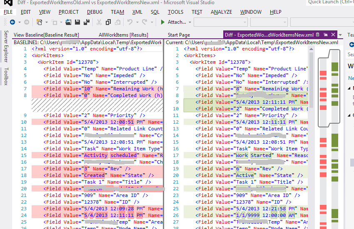Open the Server Explorer side tab

6,46
